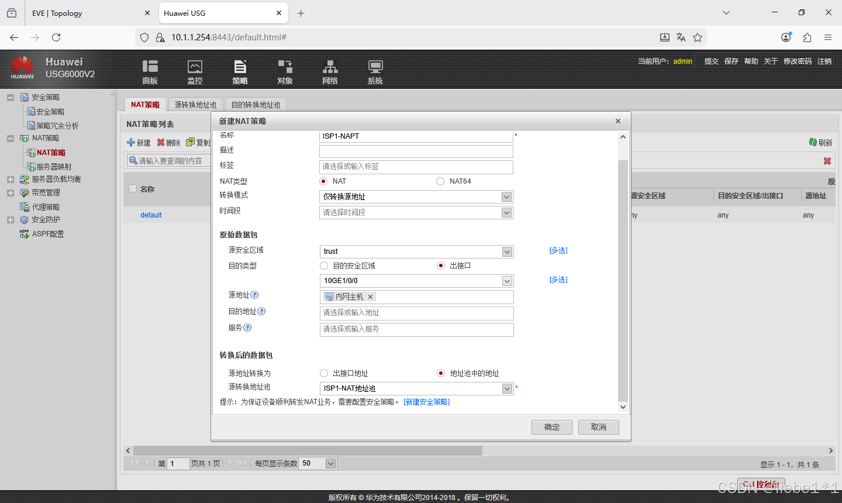
Task: Click the 取消 cancel button
Action: coord(599,427)
